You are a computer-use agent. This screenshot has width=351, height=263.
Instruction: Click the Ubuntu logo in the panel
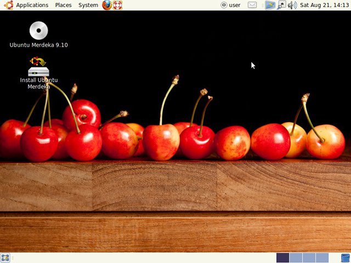(9, 5)
